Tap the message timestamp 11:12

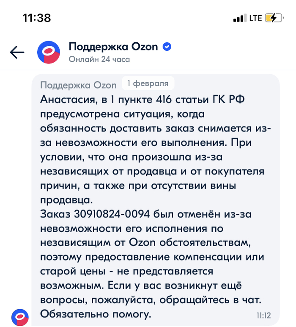pyautogui.click(x=263, y=316)
